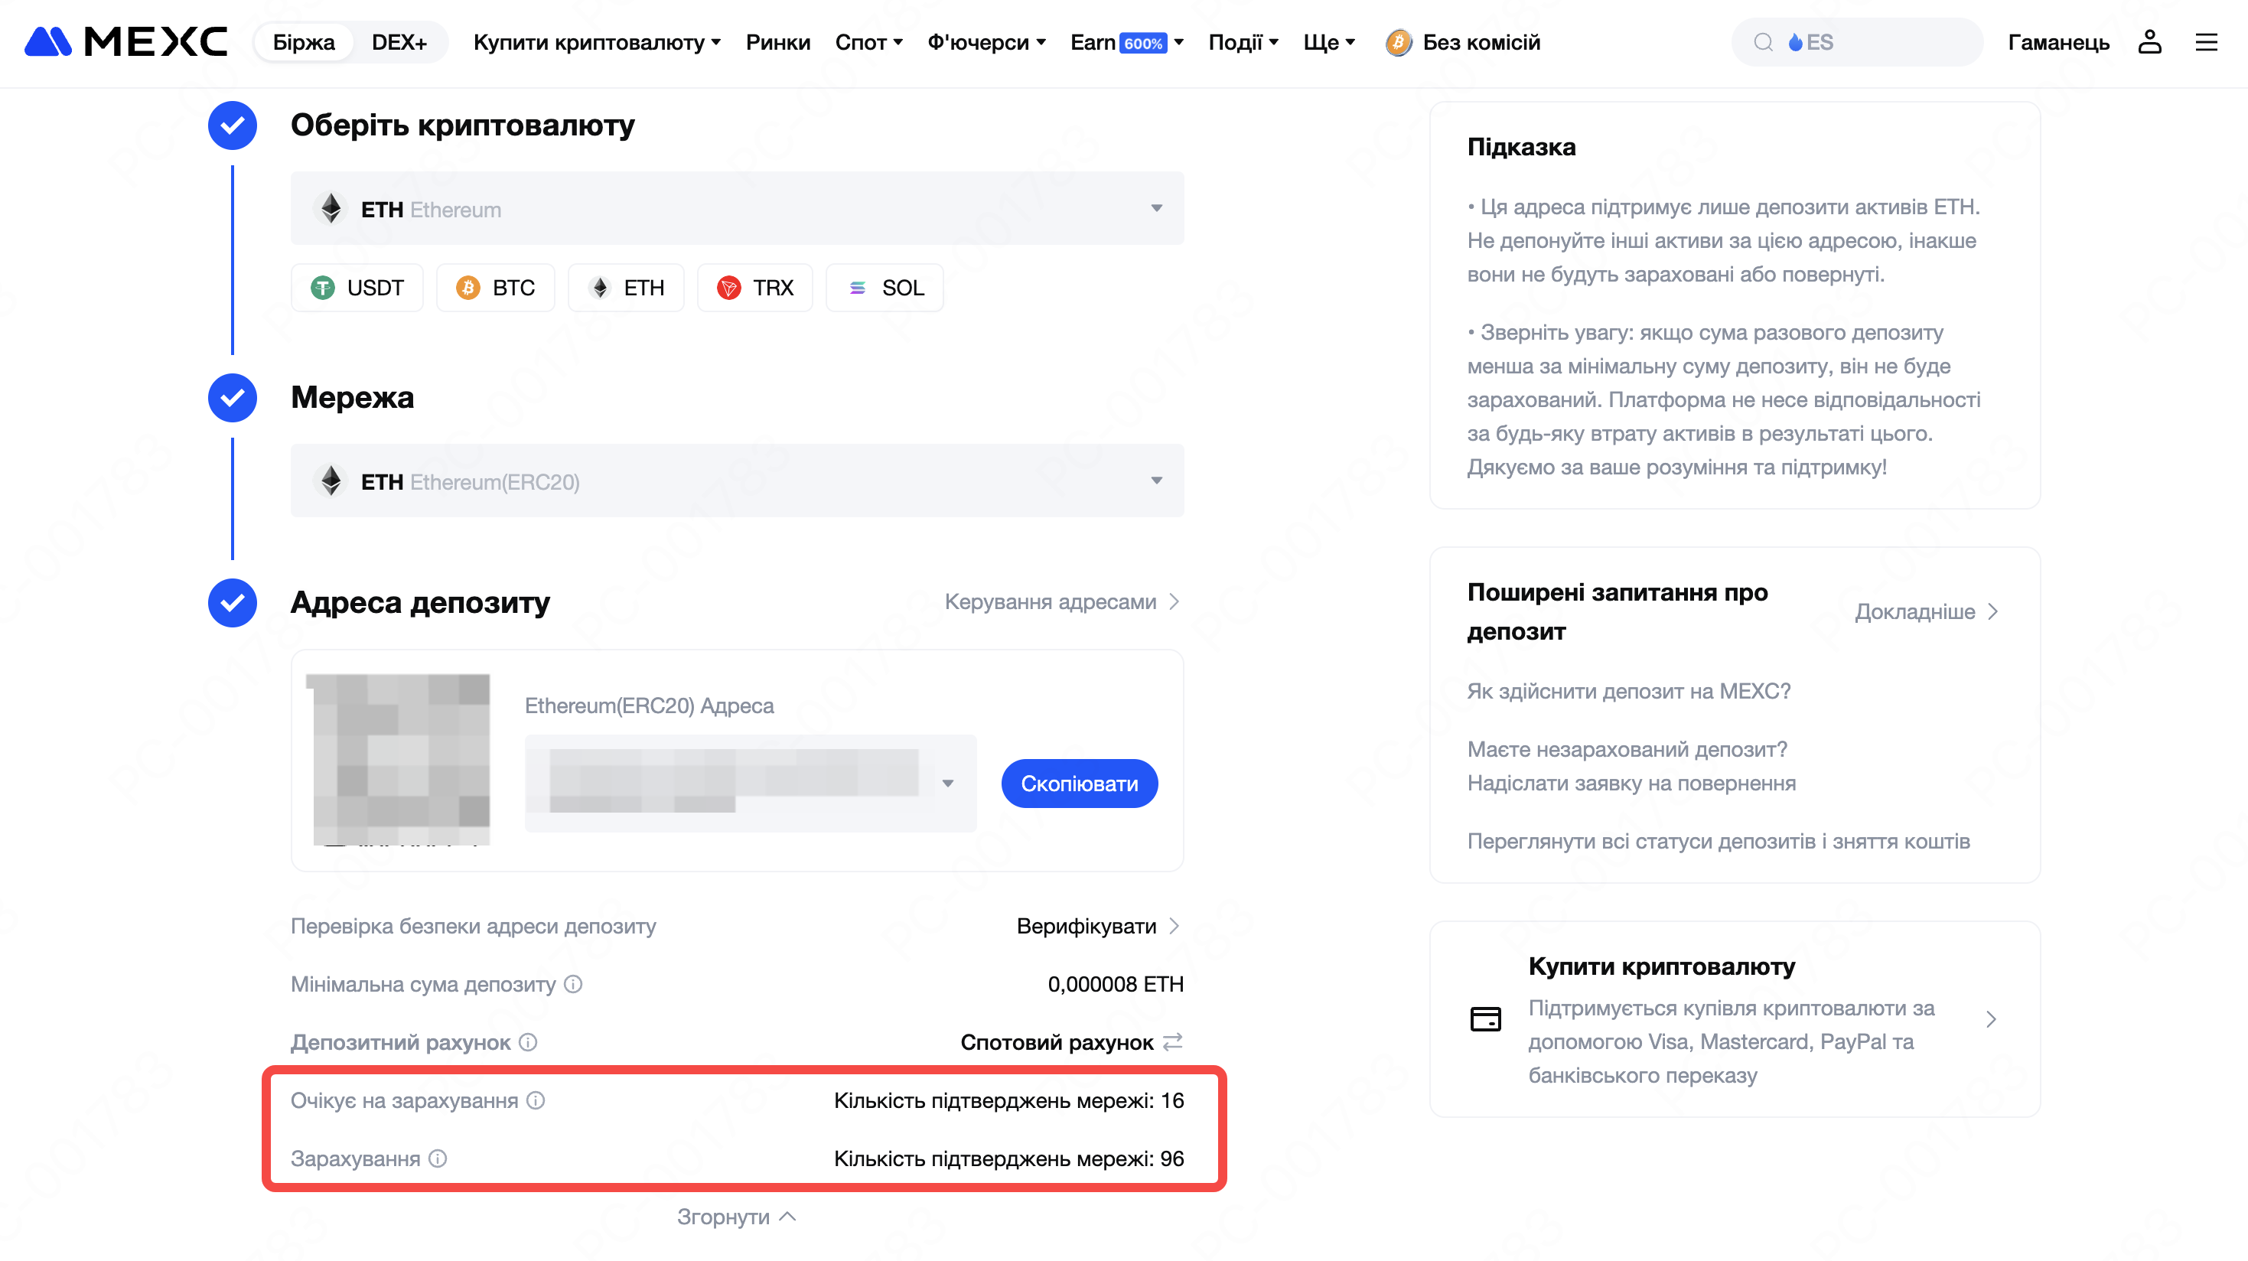2248x1261 pixels.
Task: Click info icon beside Мінімальна сума депозиту
Action: [573, 983]
